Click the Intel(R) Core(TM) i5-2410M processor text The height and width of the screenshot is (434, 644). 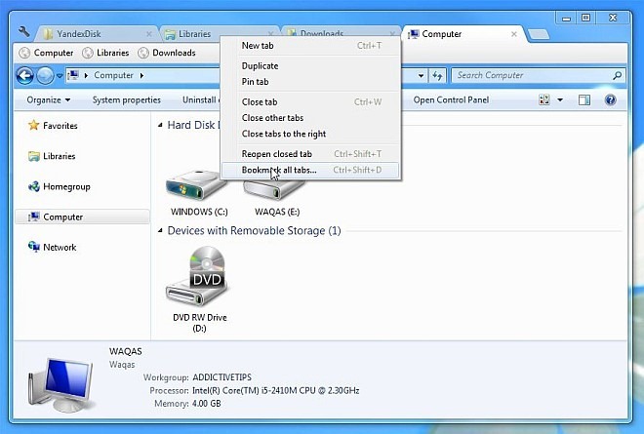click(x=275, y=390)
